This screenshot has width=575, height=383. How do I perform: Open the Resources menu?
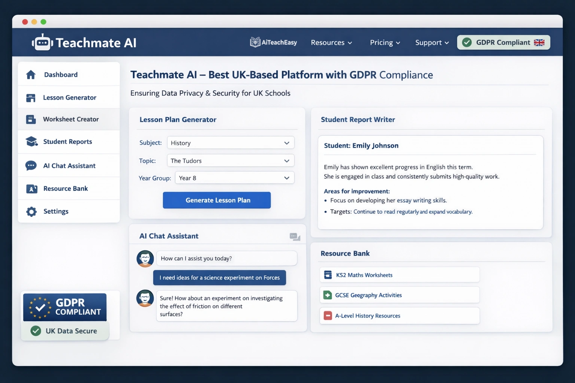click(x=331, y=43)
